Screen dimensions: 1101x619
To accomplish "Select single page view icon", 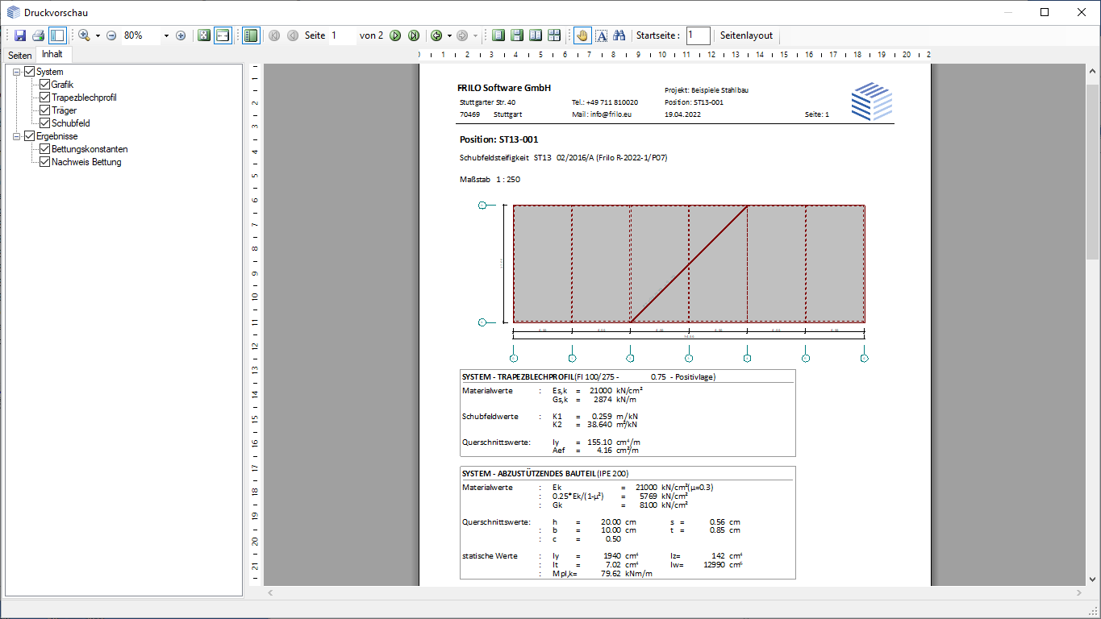I will (498, 35).
